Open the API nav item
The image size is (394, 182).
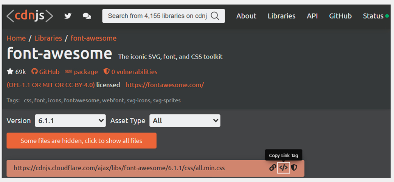(312, 16)
